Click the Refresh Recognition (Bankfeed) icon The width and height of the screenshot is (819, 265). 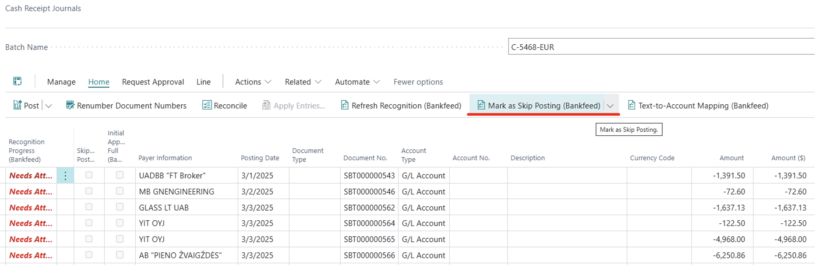point(345,105)
